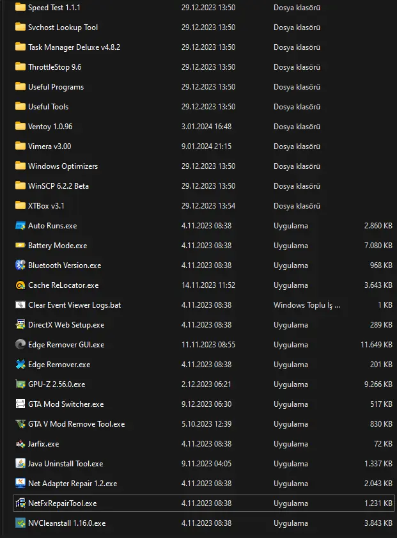The height and width of the screenshot is (538, 397).
Task: Select the file name GPU-Z 2.56.0.exe
Action: click(x=56, y=384)
